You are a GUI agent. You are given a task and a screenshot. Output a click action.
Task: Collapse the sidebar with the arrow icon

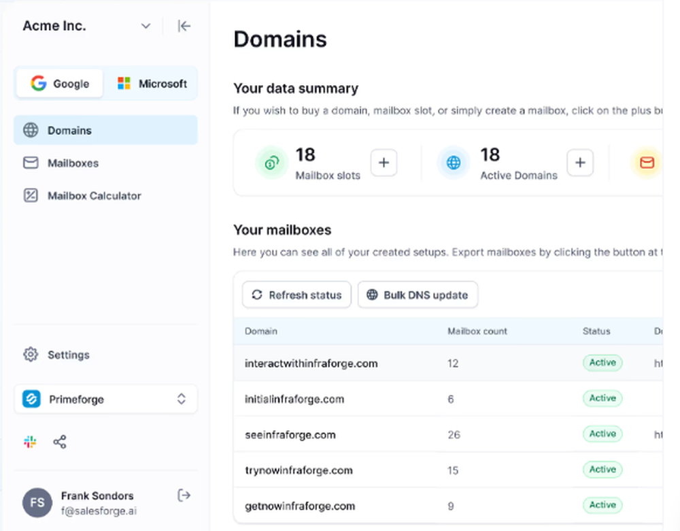click(184, 26)
